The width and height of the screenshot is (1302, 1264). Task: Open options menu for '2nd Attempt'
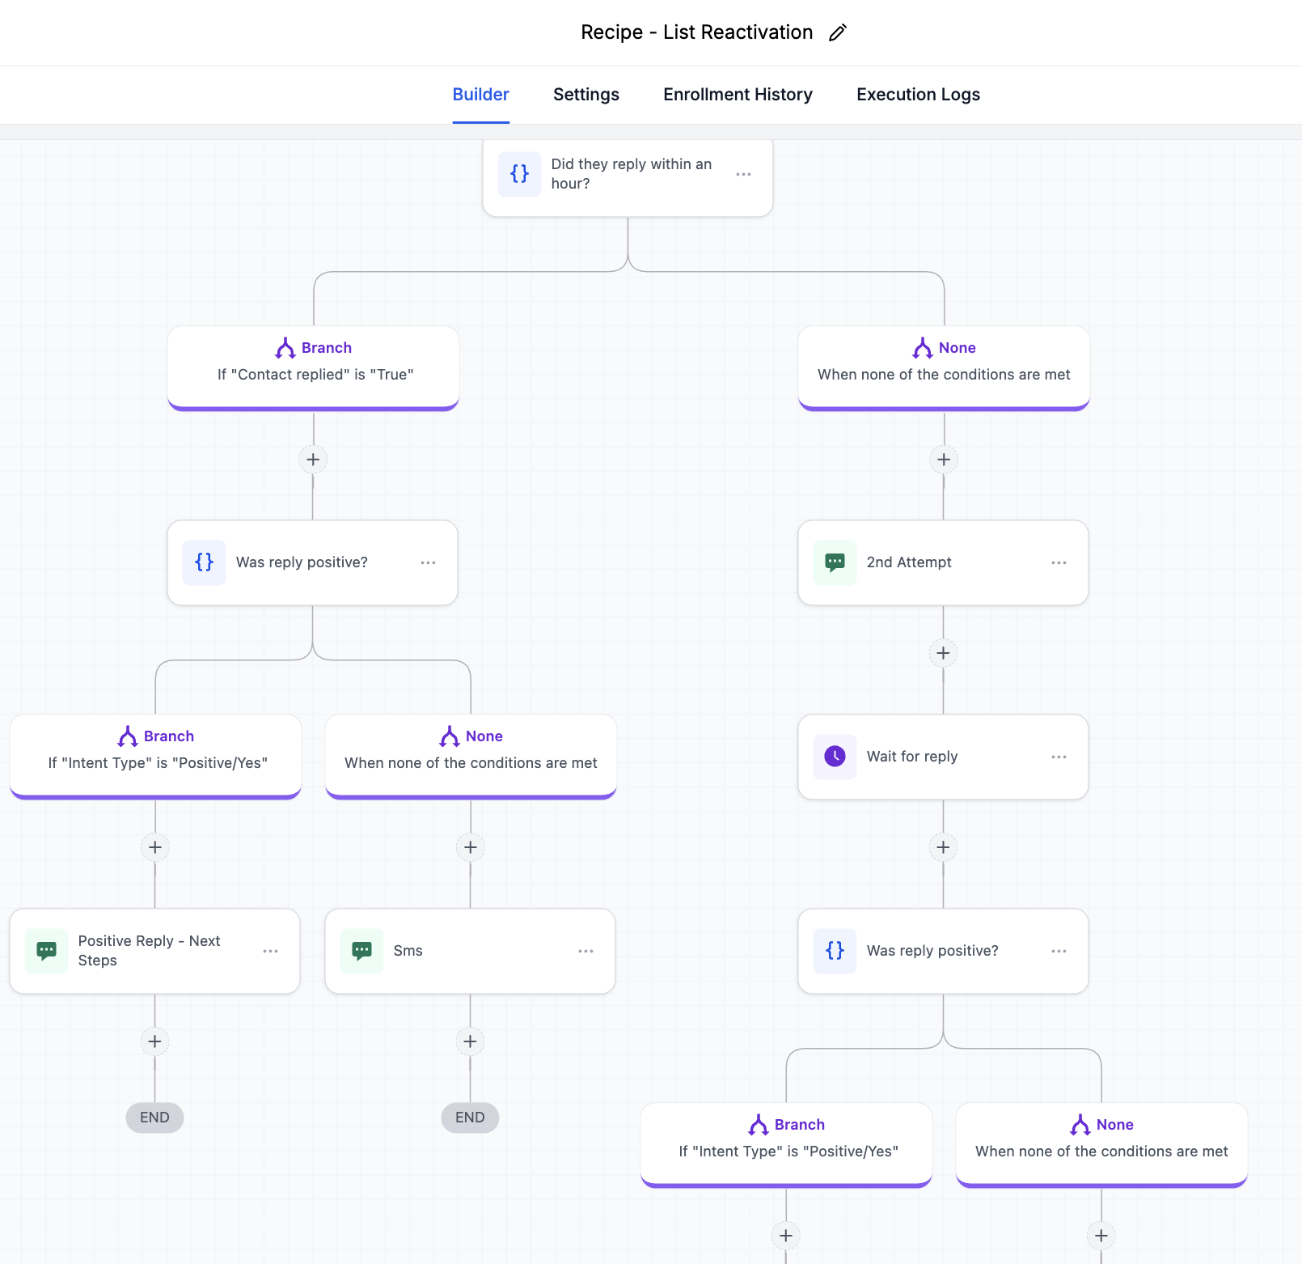point(1059,562)
